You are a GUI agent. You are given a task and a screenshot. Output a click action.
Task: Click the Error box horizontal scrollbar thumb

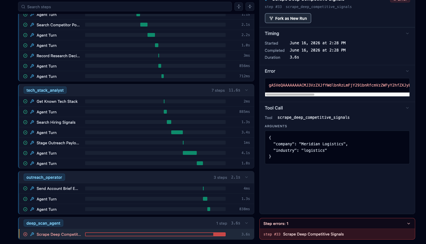[290, 95]
